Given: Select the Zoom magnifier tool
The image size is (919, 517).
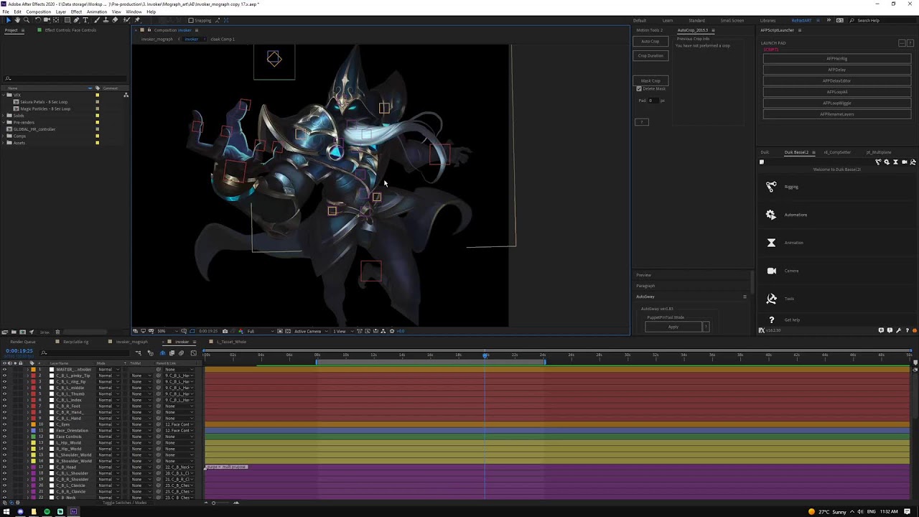Looking at the screenshot, I should 27,20.
